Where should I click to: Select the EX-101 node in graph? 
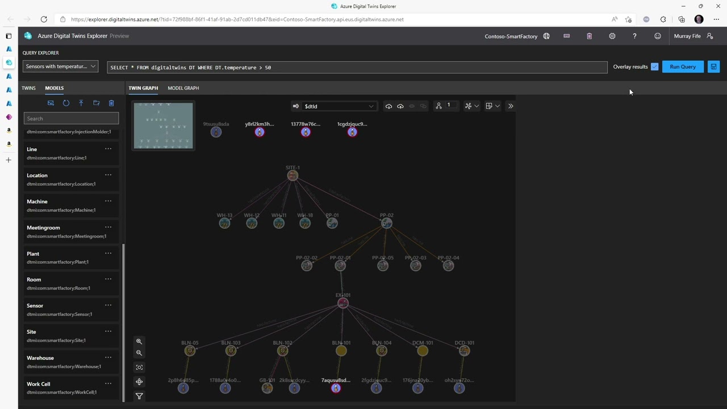(342, 303)
